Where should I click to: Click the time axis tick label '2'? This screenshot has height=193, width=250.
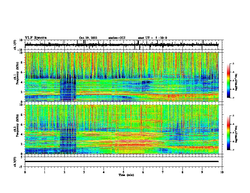click(64, 172)
